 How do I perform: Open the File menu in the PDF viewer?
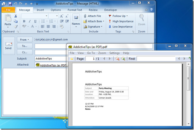tap(72, 53)
